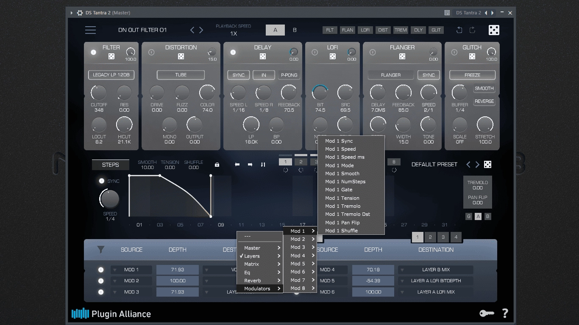Open the Master submenu
Image resolution: width=579 pixels, height=325 pixels.
pyautogui.click(x=260, y=248)
